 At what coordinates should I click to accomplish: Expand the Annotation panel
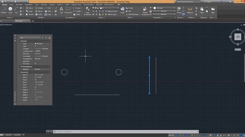(x=70, y=18)
